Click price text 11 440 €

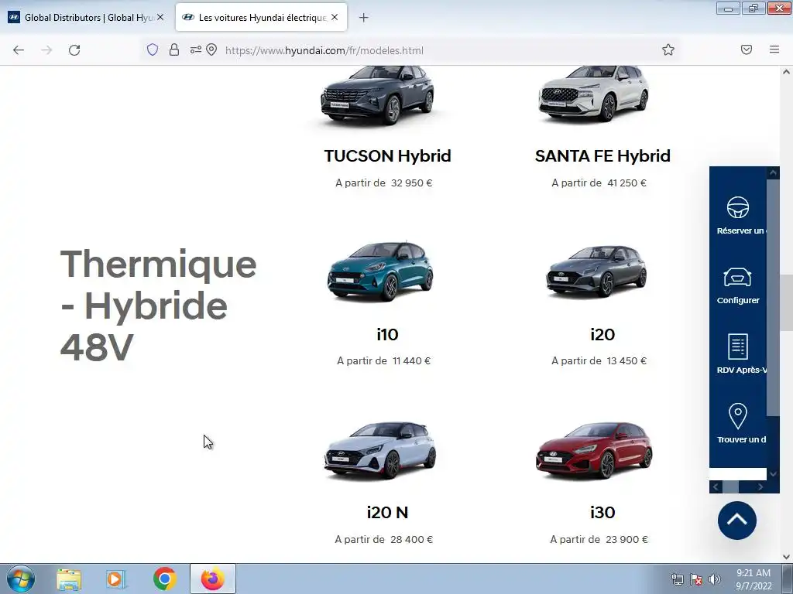pyautogui.click(x=411, y=361)
